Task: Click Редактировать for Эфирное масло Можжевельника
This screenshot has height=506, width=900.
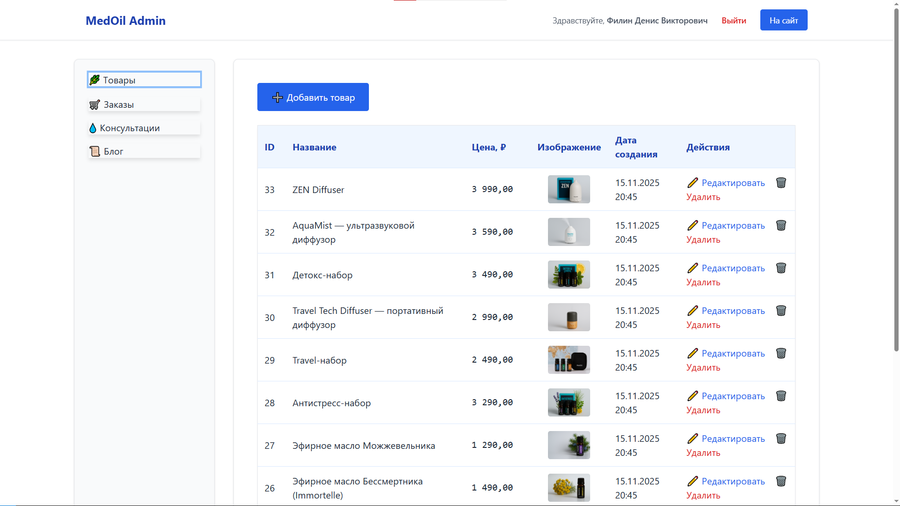Action: (733, 439)
